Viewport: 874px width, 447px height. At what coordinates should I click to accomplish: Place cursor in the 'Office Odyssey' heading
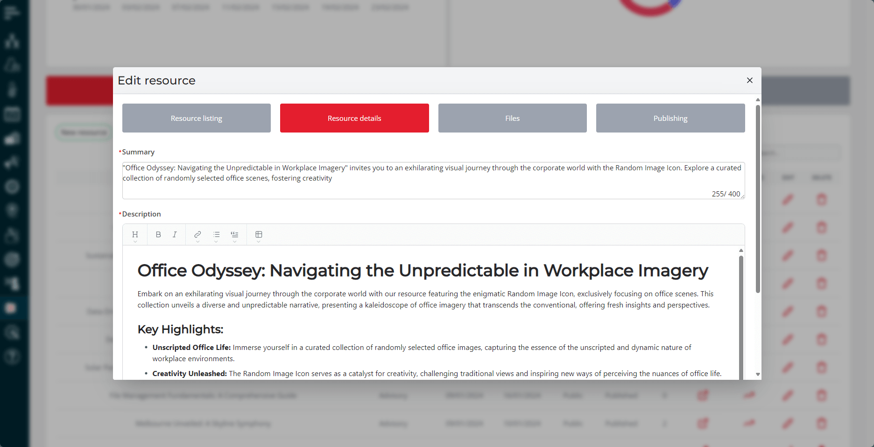(x=423, y=271)
